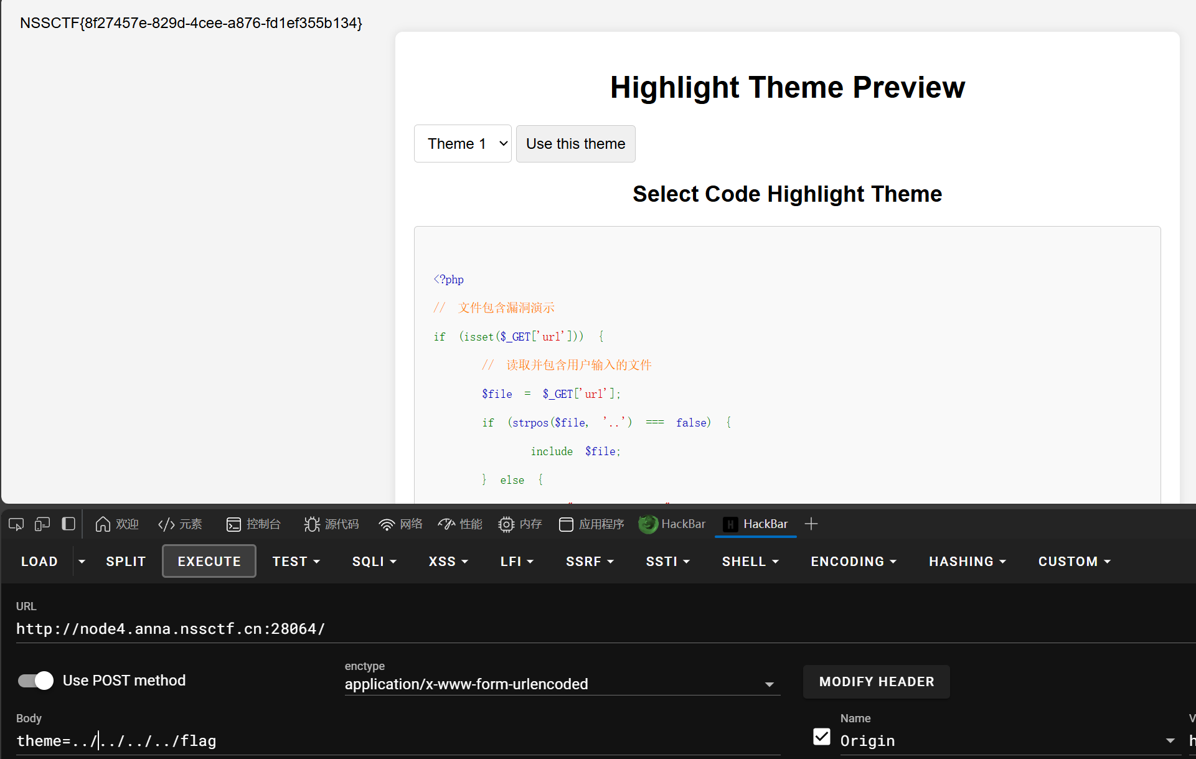The height and width of the screenshot is (759, 1196).
Task: Open the Theme 1 dropdown
Action: point(463,144)
